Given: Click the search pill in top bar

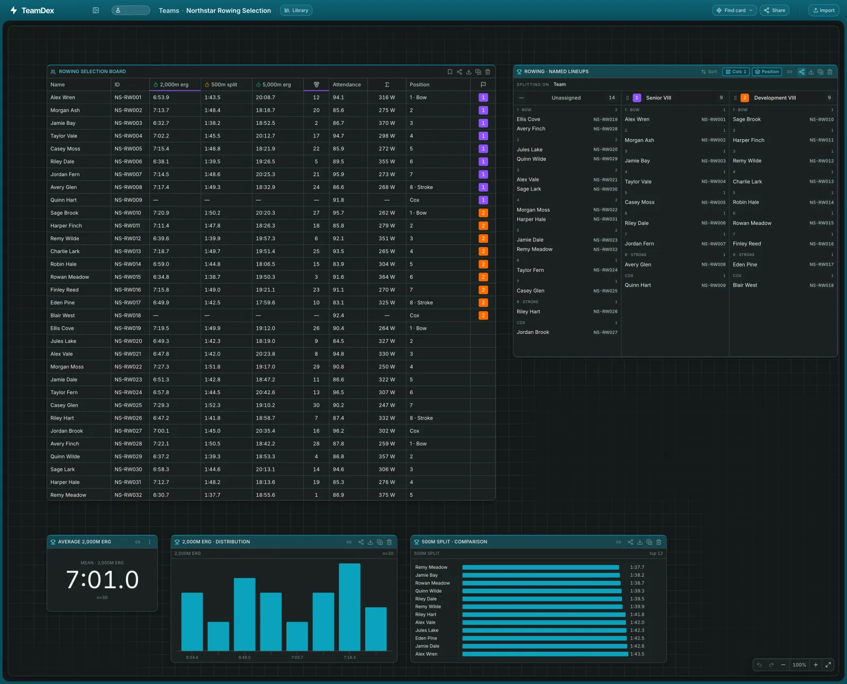Looking at the screenshot, I should point(131,11).
